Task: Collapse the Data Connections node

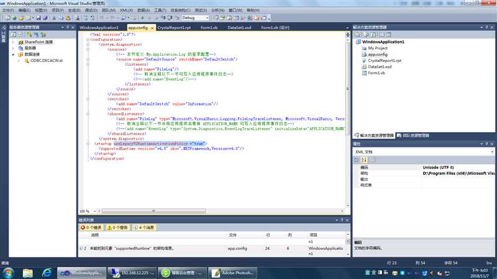Action: tap(13, 55)
